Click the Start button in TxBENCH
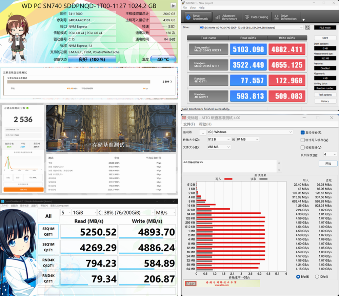This screenshot has width=339, height=296. (x=325, y=38)
